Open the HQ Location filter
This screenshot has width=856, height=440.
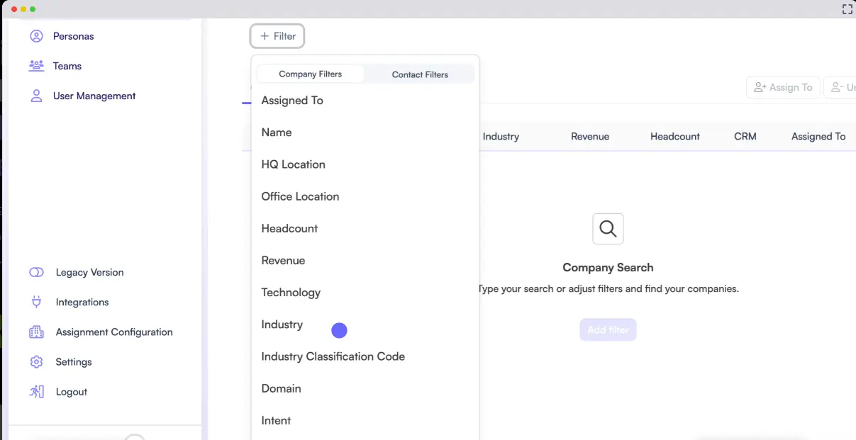pyautogui.click(x=293, y=164)
